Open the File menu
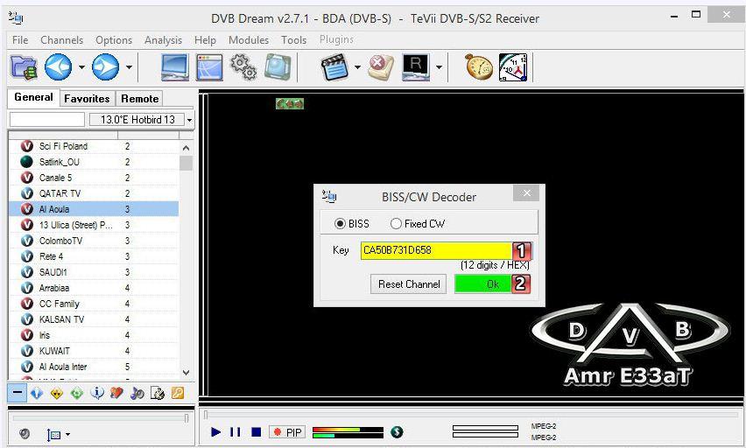Viewport: 746px width, 448px height. coord(20,40)
